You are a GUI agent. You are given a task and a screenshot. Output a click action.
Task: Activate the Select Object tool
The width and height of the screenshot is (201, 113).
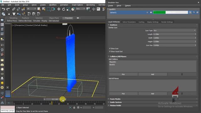pos(39,9)
